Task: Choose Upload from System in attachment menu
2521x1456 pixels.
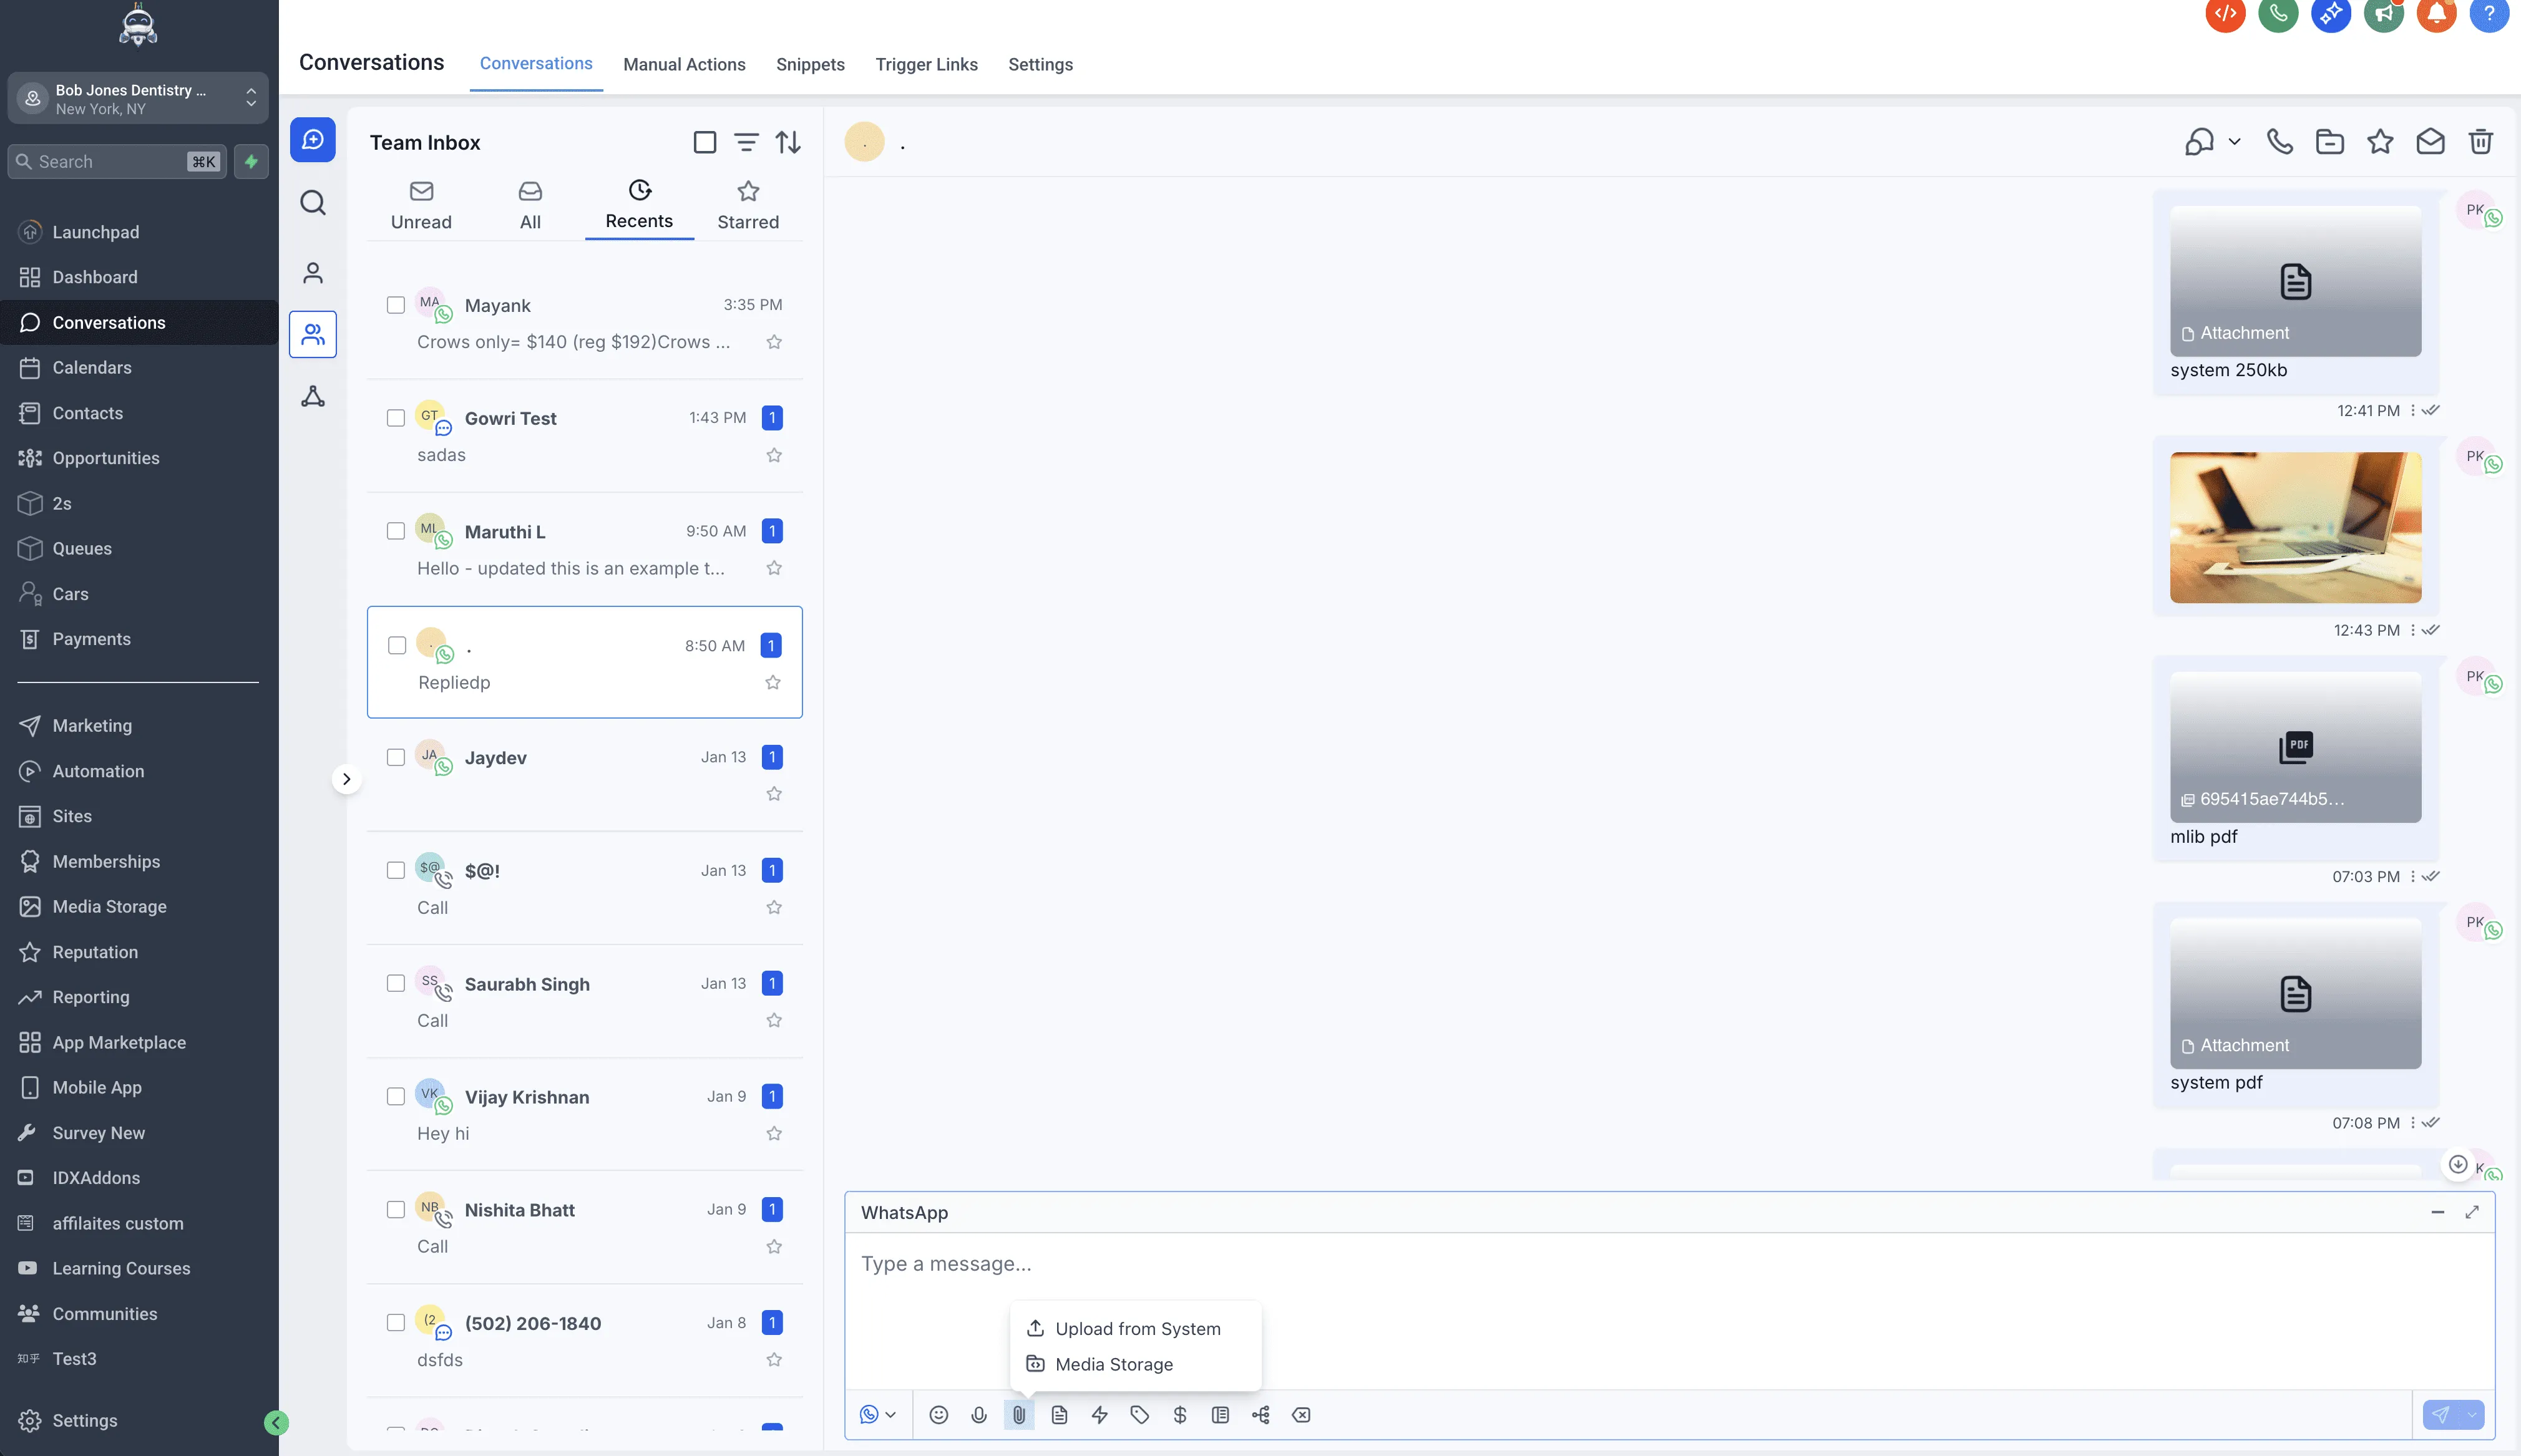Action: coord(1137,1328)
